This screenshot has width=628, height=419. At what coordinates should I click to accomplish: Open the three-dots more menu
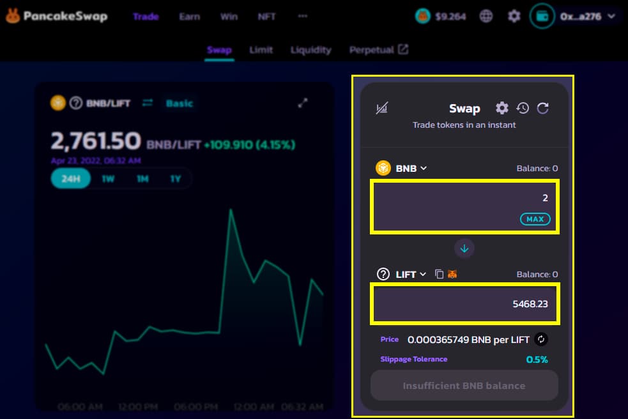(x=303, y=17)
